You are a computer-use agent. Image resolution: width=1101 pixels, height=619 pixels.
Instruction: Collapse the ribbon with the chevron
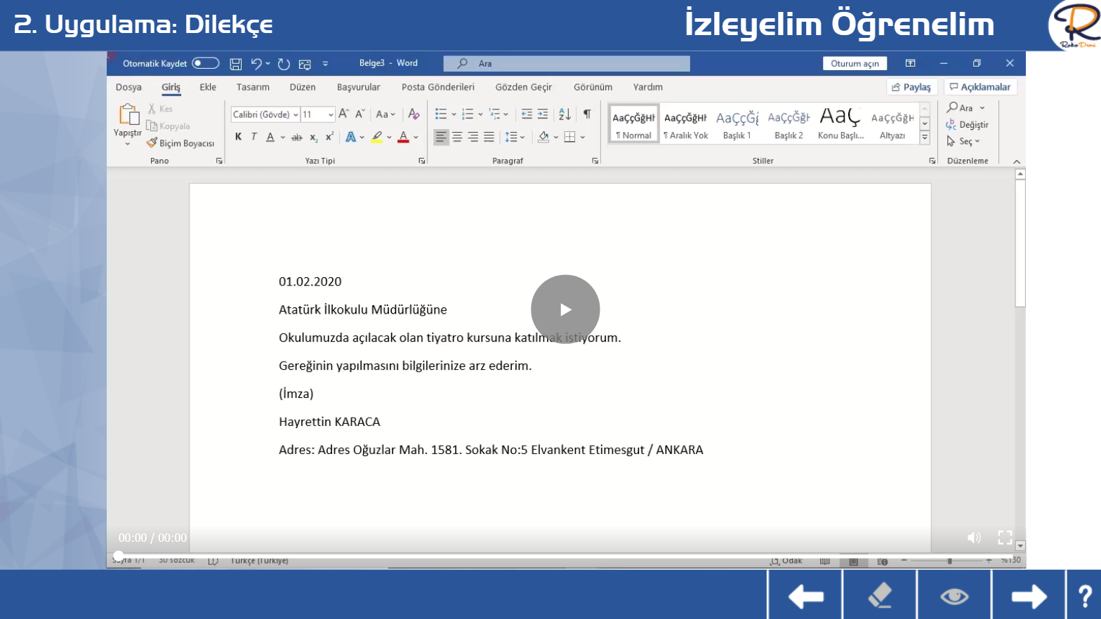(1016, 161)
